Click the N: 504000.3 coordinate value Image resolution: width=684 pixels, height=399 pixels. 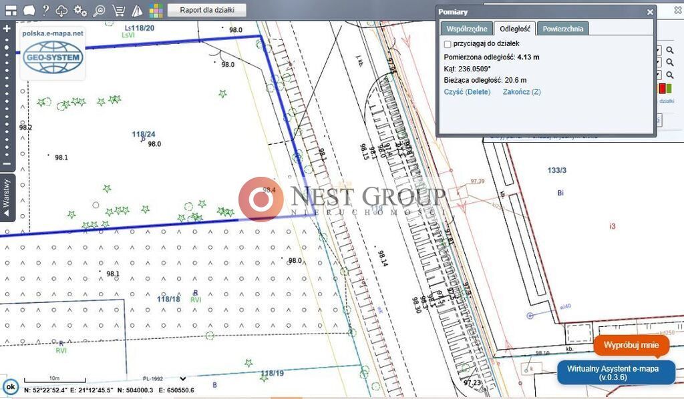(135, 390)
